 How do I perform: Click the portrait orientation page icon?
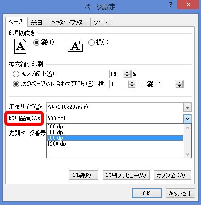coord(20,47)
